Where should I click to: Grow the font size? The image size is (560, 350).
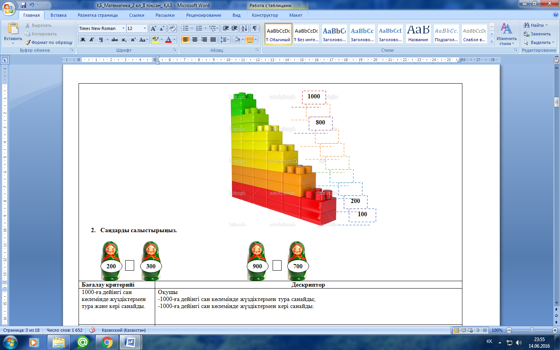(x=153, y=28)
